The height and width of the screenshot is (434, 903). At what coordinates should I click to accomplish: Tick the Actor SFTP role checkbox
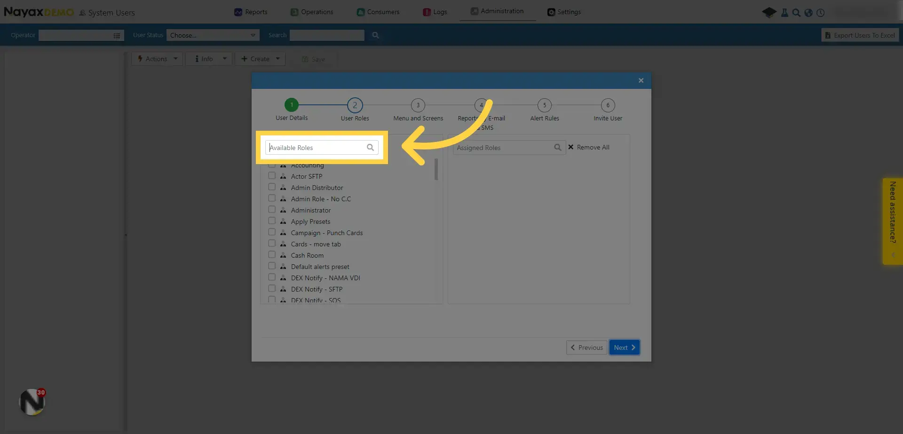point(272,176)
